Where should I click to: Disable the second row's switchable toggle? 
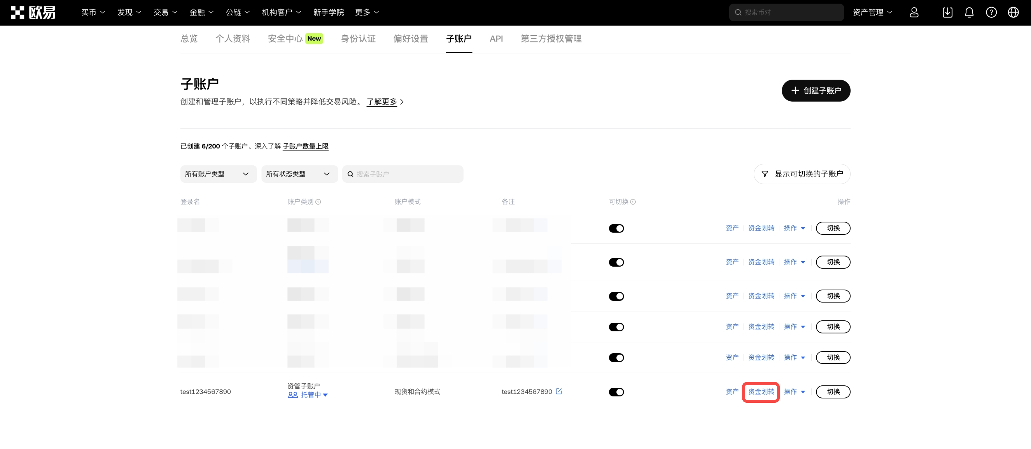(x=616, y=262)
